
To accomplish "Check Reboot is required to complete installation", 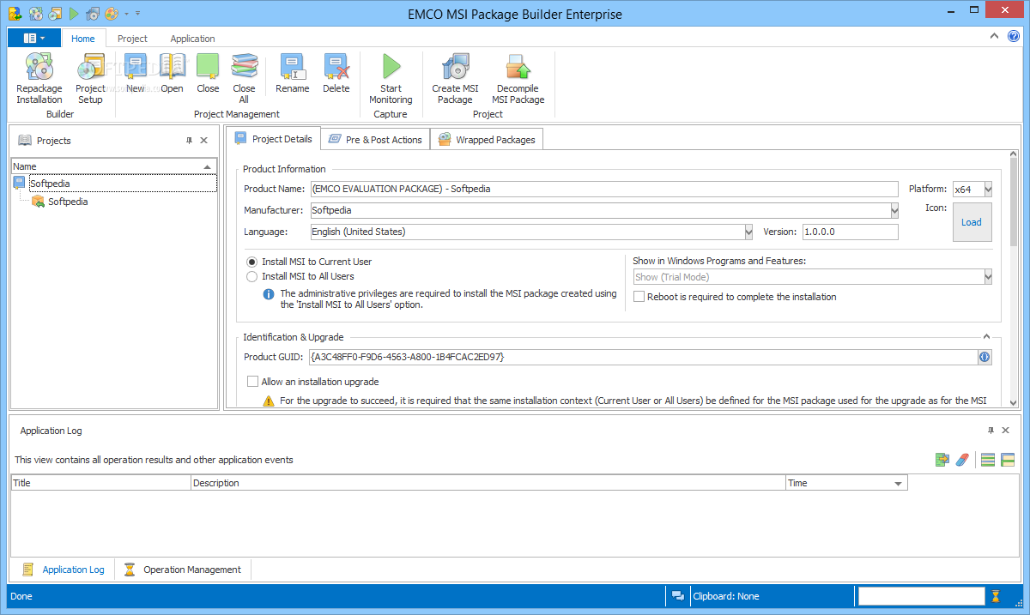I will tap(639, 297).
